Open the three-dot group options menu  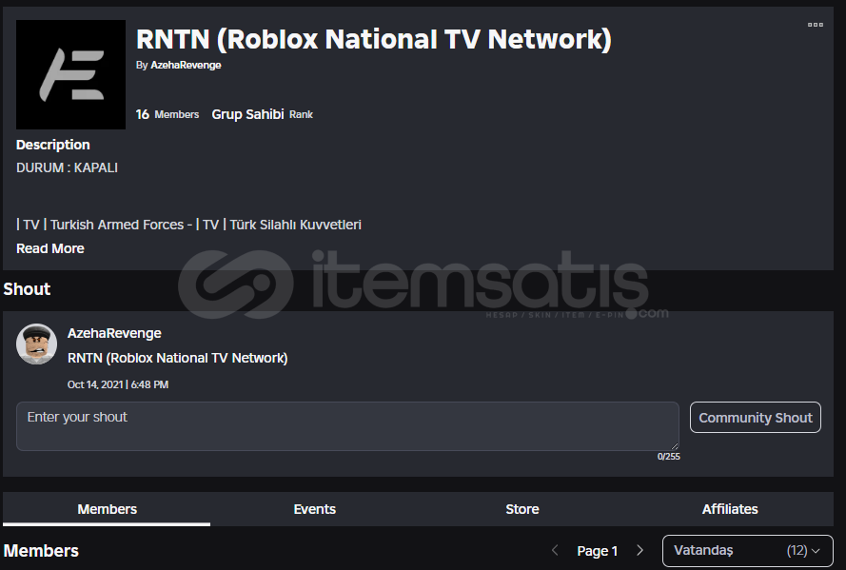pyautogui.click(x=815, y=25)
